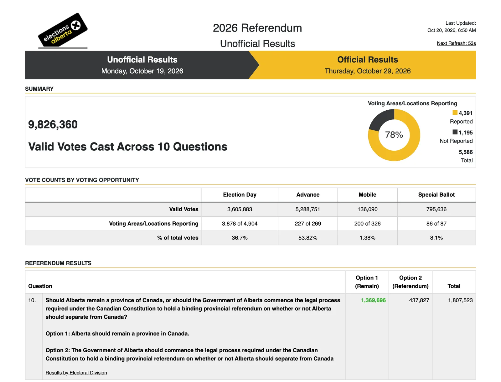501x382 pixels.
Task: Click the 5,586 Total count
Action: point(466,152)
